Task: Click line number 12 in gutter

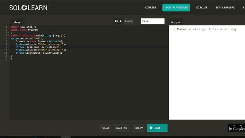Action: click(6, 59)
